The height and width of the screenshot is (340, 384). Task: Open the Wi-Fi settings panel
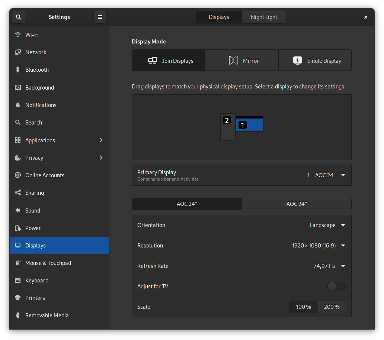tap(59, 35)
